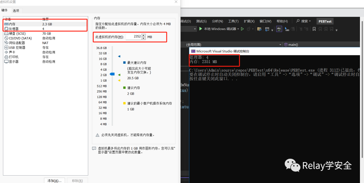Open the toolbar overflow arrow after the bookmark icons
364x183 pixels.
coord(336,30)
